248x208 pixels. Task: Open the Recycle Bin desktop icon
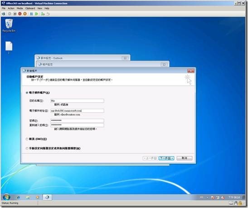point(9,26)
